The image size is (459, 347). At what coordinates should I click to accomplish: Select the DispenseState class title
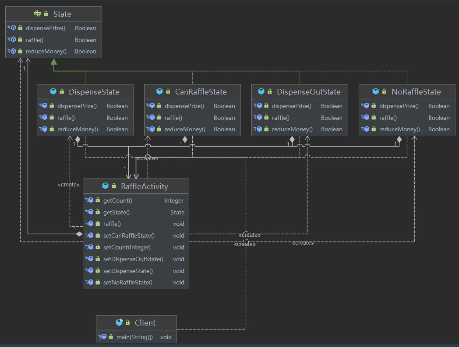(94, 91)
